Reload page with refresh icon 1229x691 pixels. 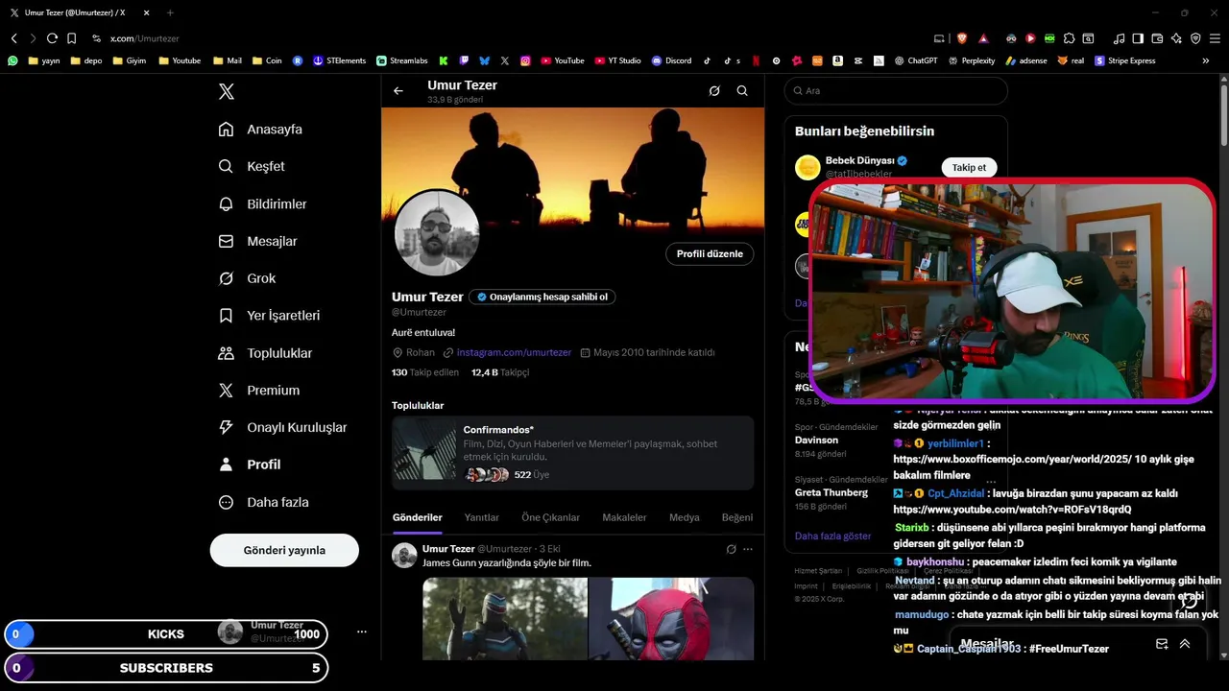click(x=52, y=38)
